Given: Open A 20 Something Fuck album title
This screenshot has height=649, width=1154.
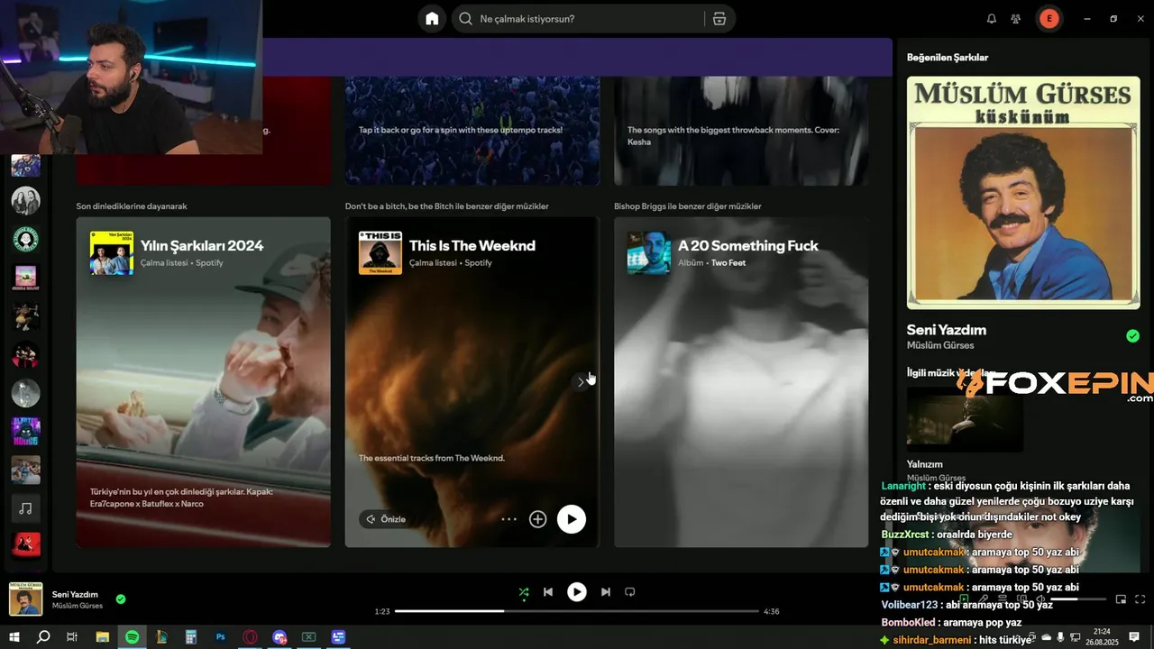Looking at the screenshot, I should coord(748,245).
